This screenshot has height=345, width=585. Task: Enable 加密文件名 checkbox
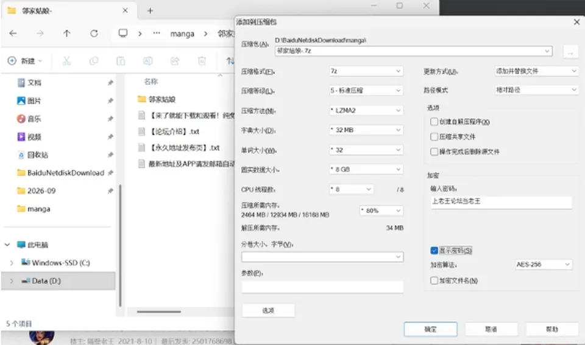pyautogui.click(x=434, y=280)
